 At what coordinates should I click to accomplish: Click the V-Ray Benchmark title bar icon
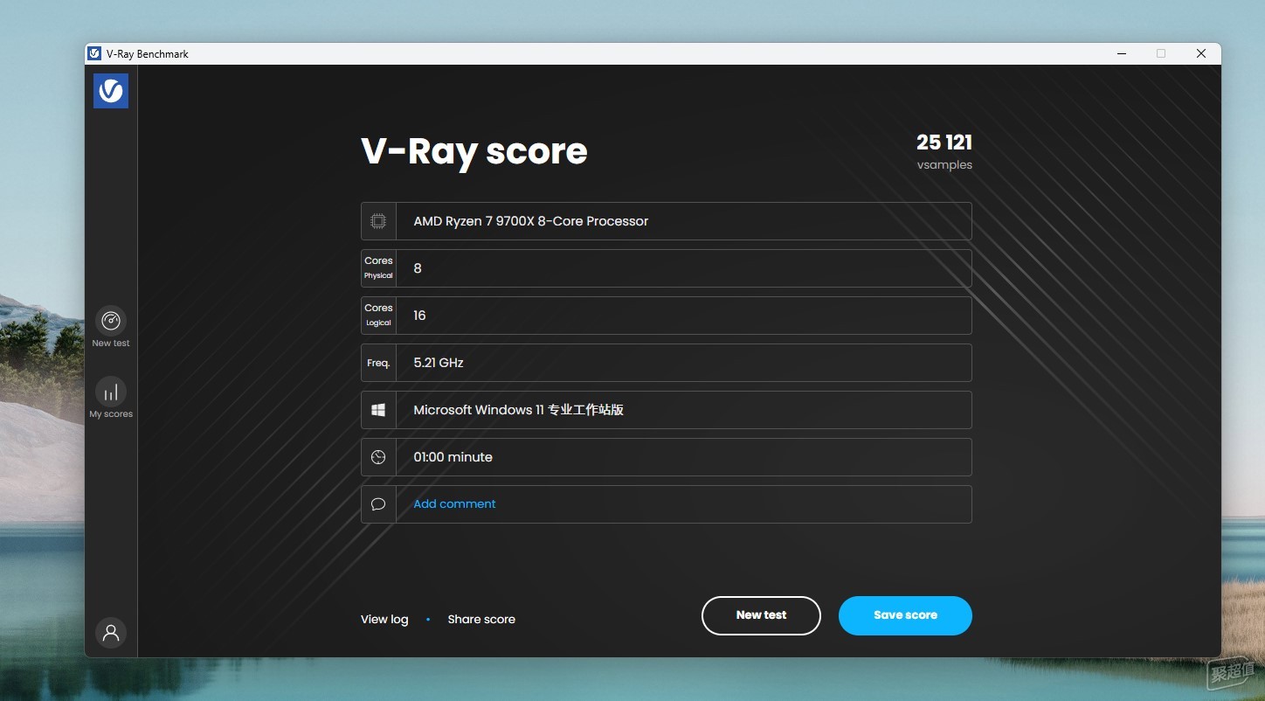point(94,53)
